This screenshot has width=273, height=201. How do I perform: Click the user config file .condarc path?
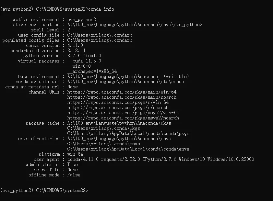[100, 35]
